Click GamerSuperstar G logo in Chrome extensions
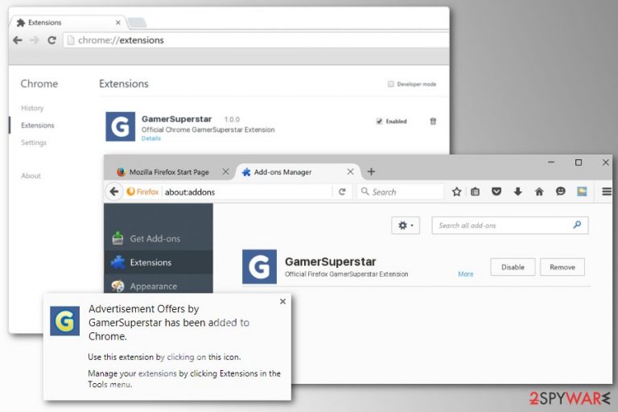The image size is (618, 412). pos(120,126)
